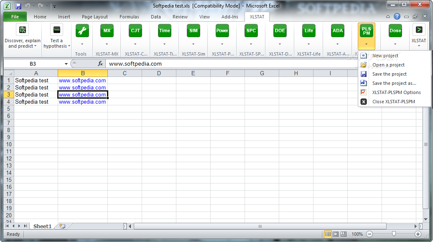
Task: Click the green Life icon
Action: 309,31
